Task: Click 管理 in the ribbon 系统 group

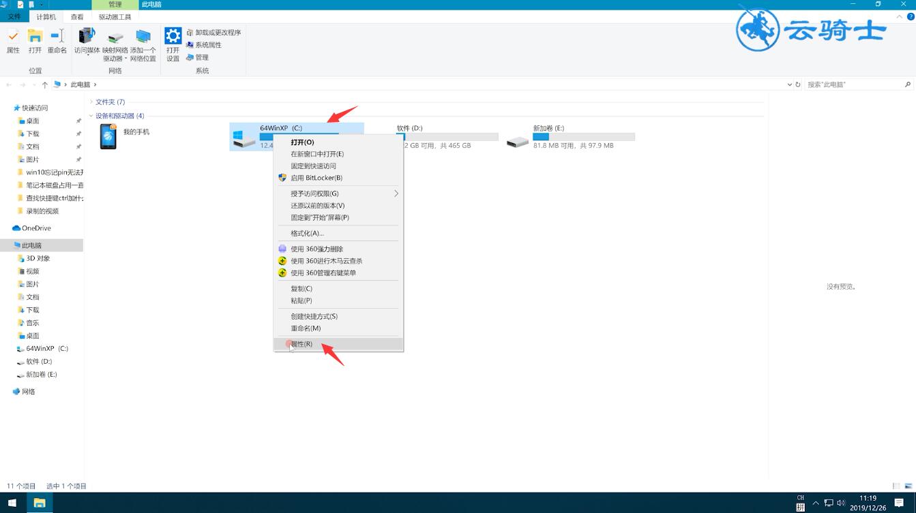Action: 198,57
